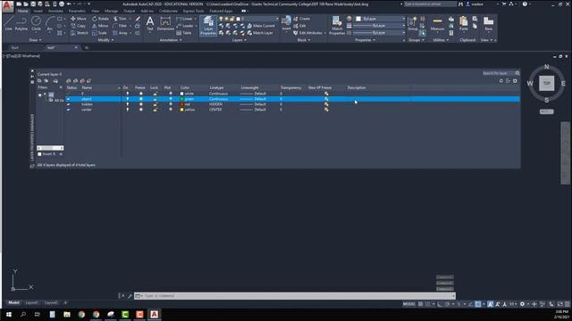
Task: Toggle Lock for center layer
Action: pyautogui.click(x=155, y=110)
